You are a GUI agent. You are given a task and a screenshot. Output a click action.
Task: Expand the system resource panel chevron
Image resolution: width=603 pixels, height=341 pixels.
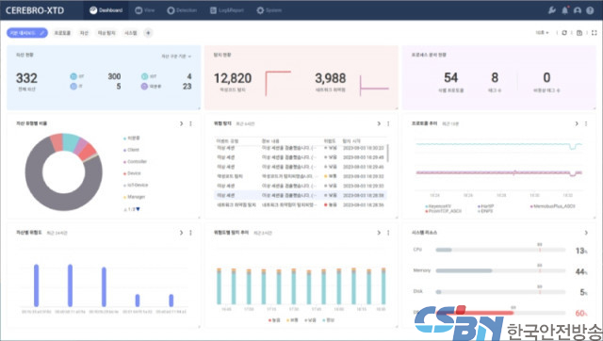[x=586, y=233]
